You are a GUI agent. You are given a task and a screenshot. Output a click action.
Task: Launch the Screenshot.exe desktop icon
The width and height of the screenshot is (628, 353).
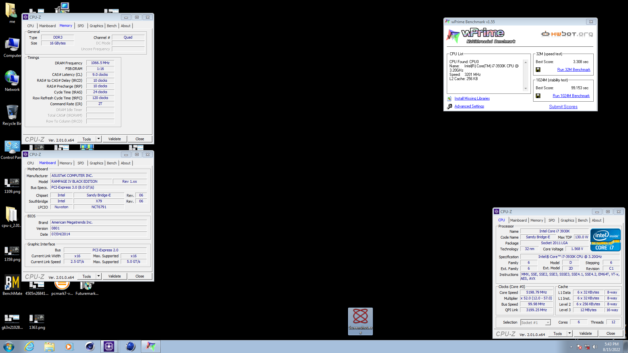360,321
